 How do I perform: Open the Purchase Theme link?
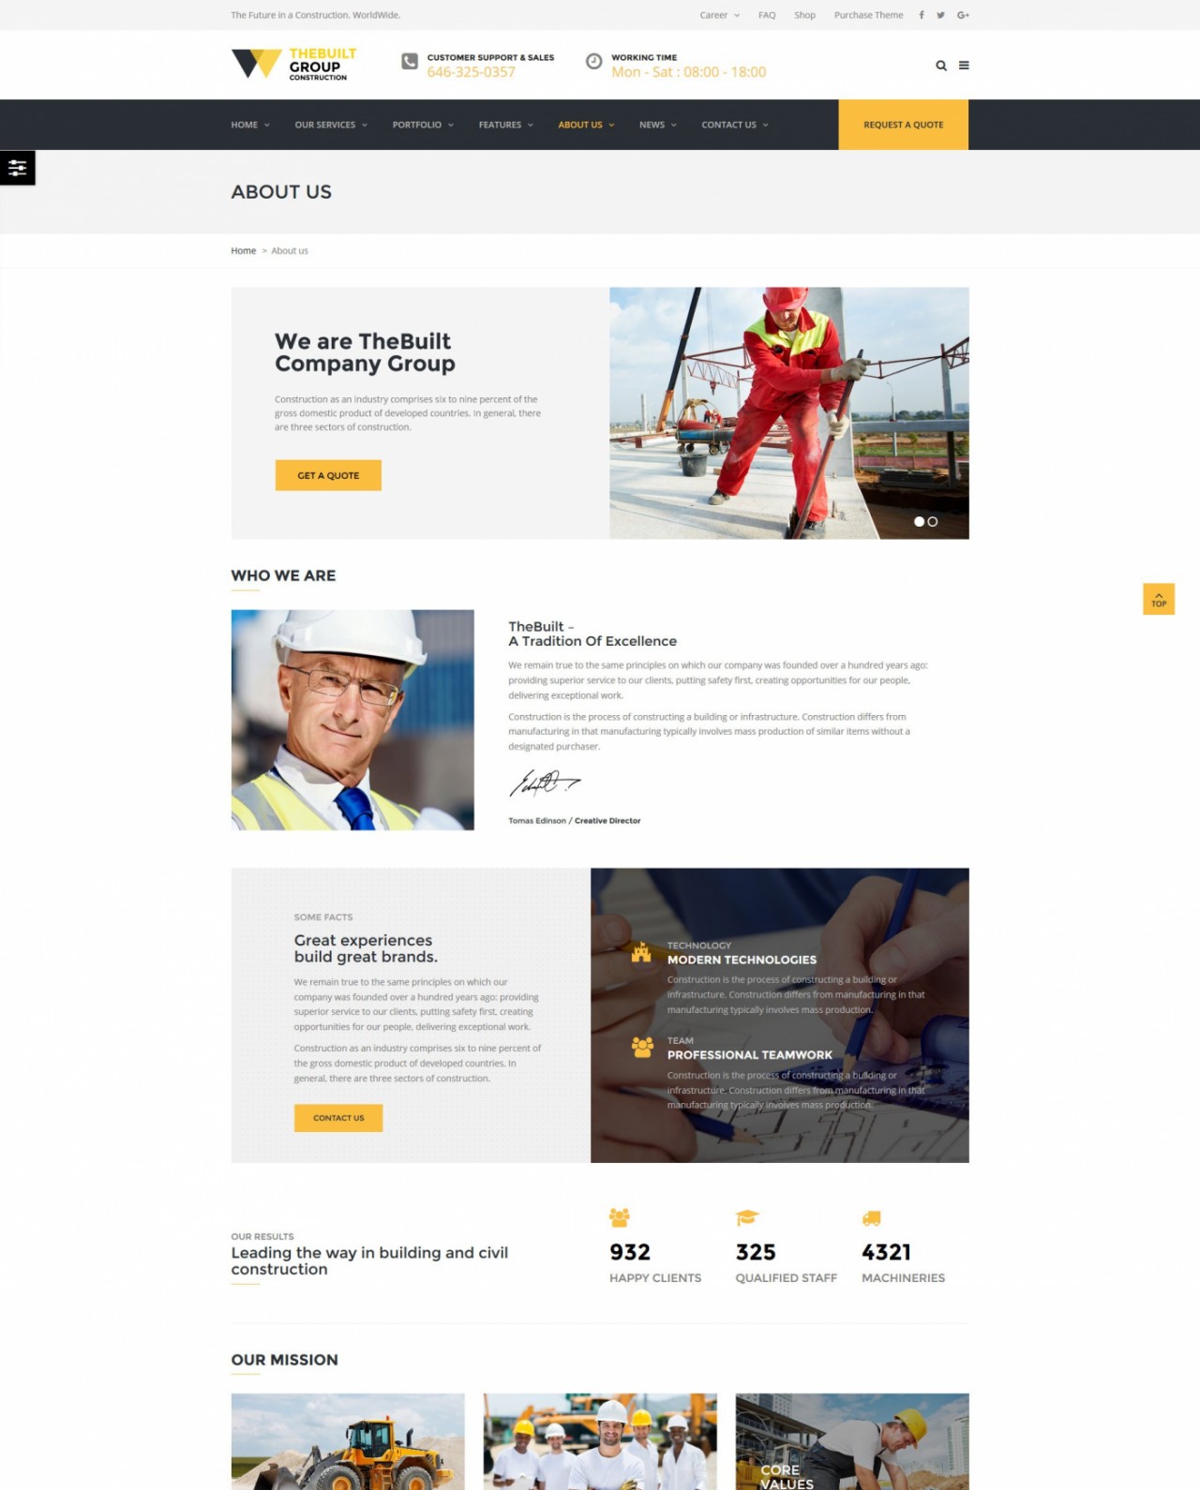(869, 15)
